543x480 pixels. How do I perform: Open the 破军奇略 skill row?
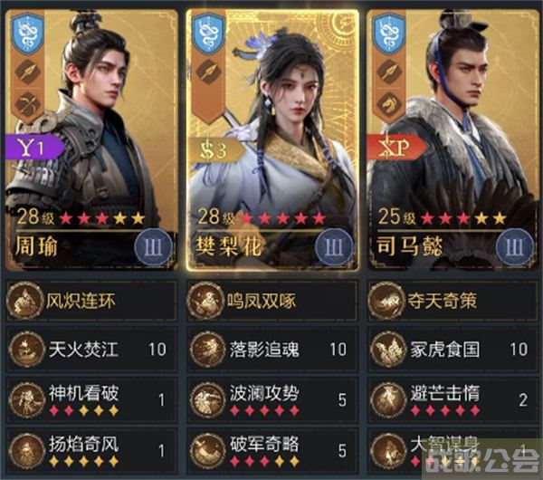(x=272, y=451)
